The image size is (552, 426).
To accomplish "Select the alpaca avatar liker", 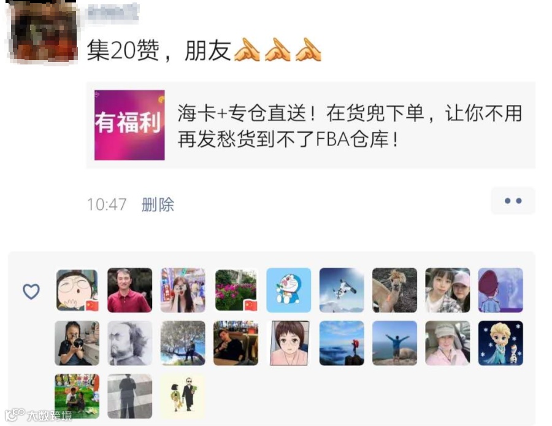I will [394, 290].
